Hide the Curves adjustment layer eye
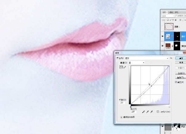186x134 pixels. click(163, 36)
